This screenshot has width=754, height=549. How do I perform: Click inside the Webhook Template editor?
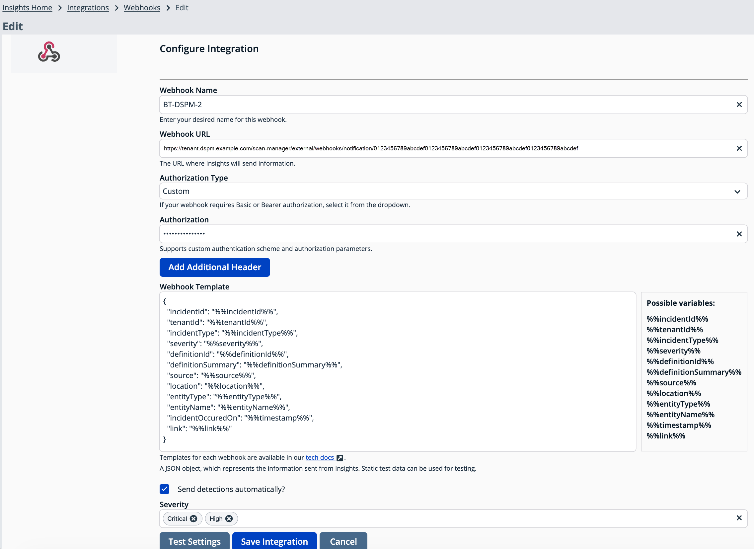[398, 372]
